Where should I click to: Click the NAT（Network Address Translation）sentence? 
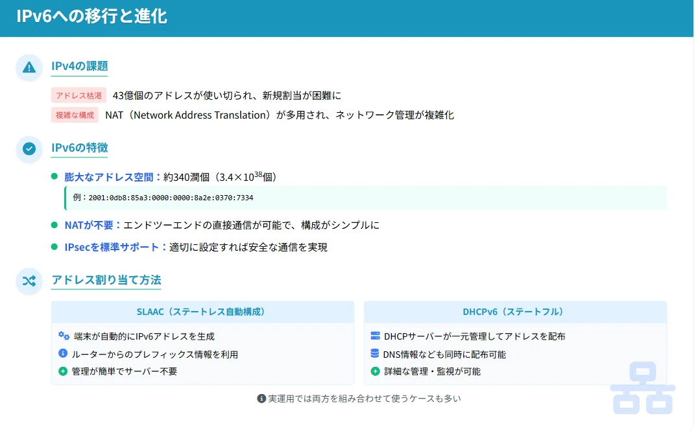280,115
